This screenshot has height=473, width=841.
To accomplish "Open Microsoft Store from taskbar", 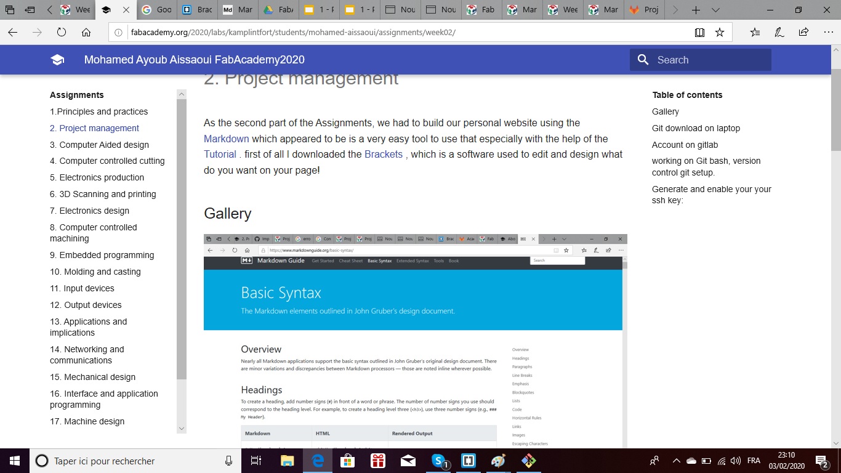I will pyautogui.click(x=348, y=461).
